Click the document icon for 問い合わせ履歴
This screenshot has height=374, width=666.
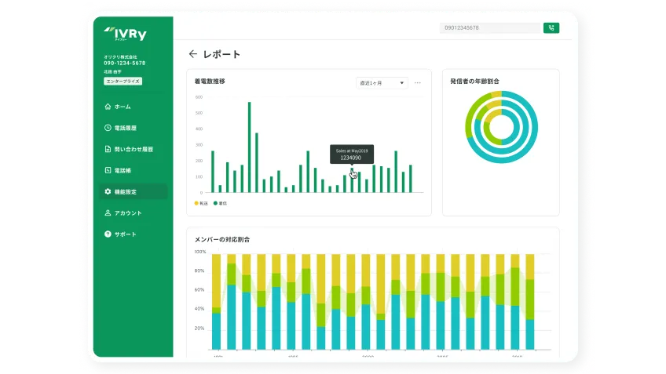coord(108,149)
